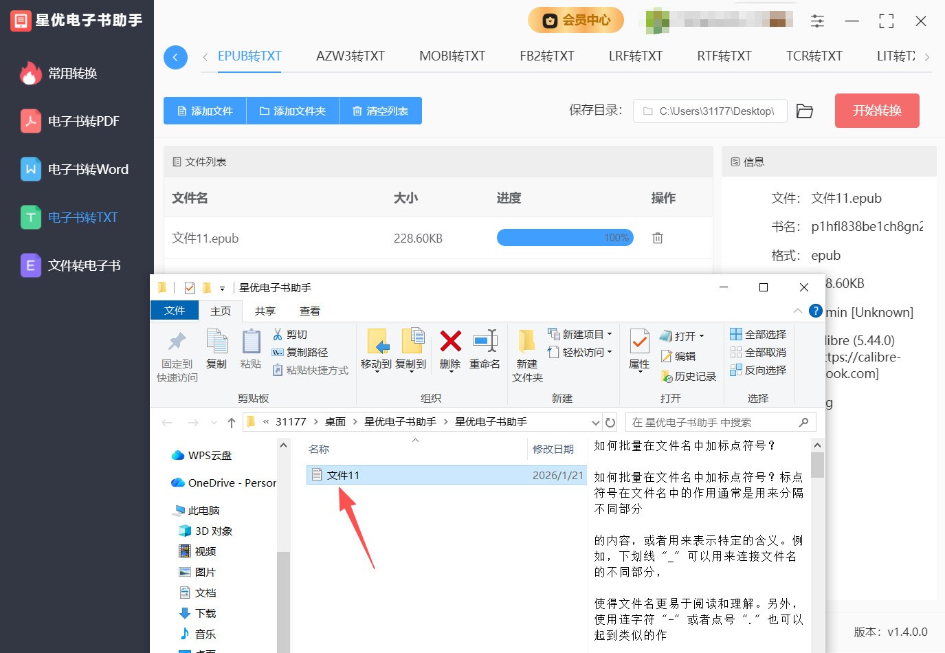Switch to the LRF转TXT tab
The image size is (945, 653).
tap(636, 56)
